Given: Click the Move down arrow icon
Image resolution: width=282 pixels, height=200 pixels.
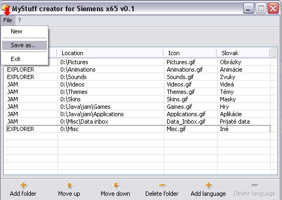Looking at the screenshot, I should pyautogui.click(x=115, y=185).
